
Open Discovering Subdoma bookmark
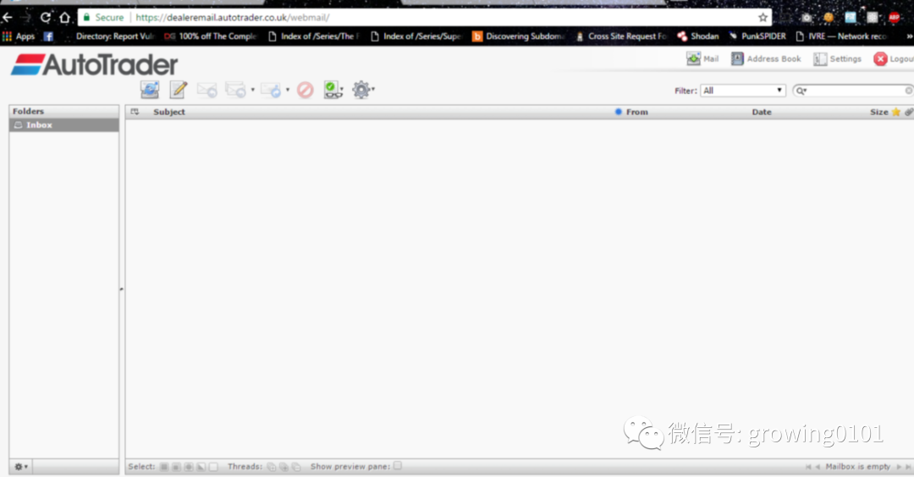[519, 36]
